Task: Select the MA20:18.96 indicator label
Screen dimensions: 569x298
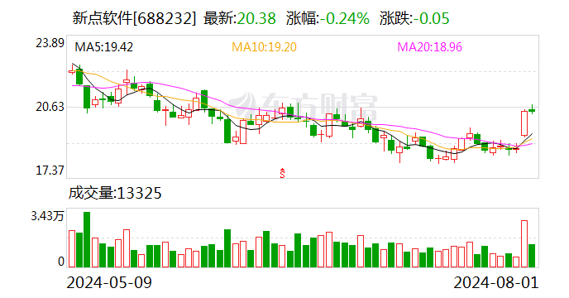Action: pyautogui.click(x=430, y=47)
